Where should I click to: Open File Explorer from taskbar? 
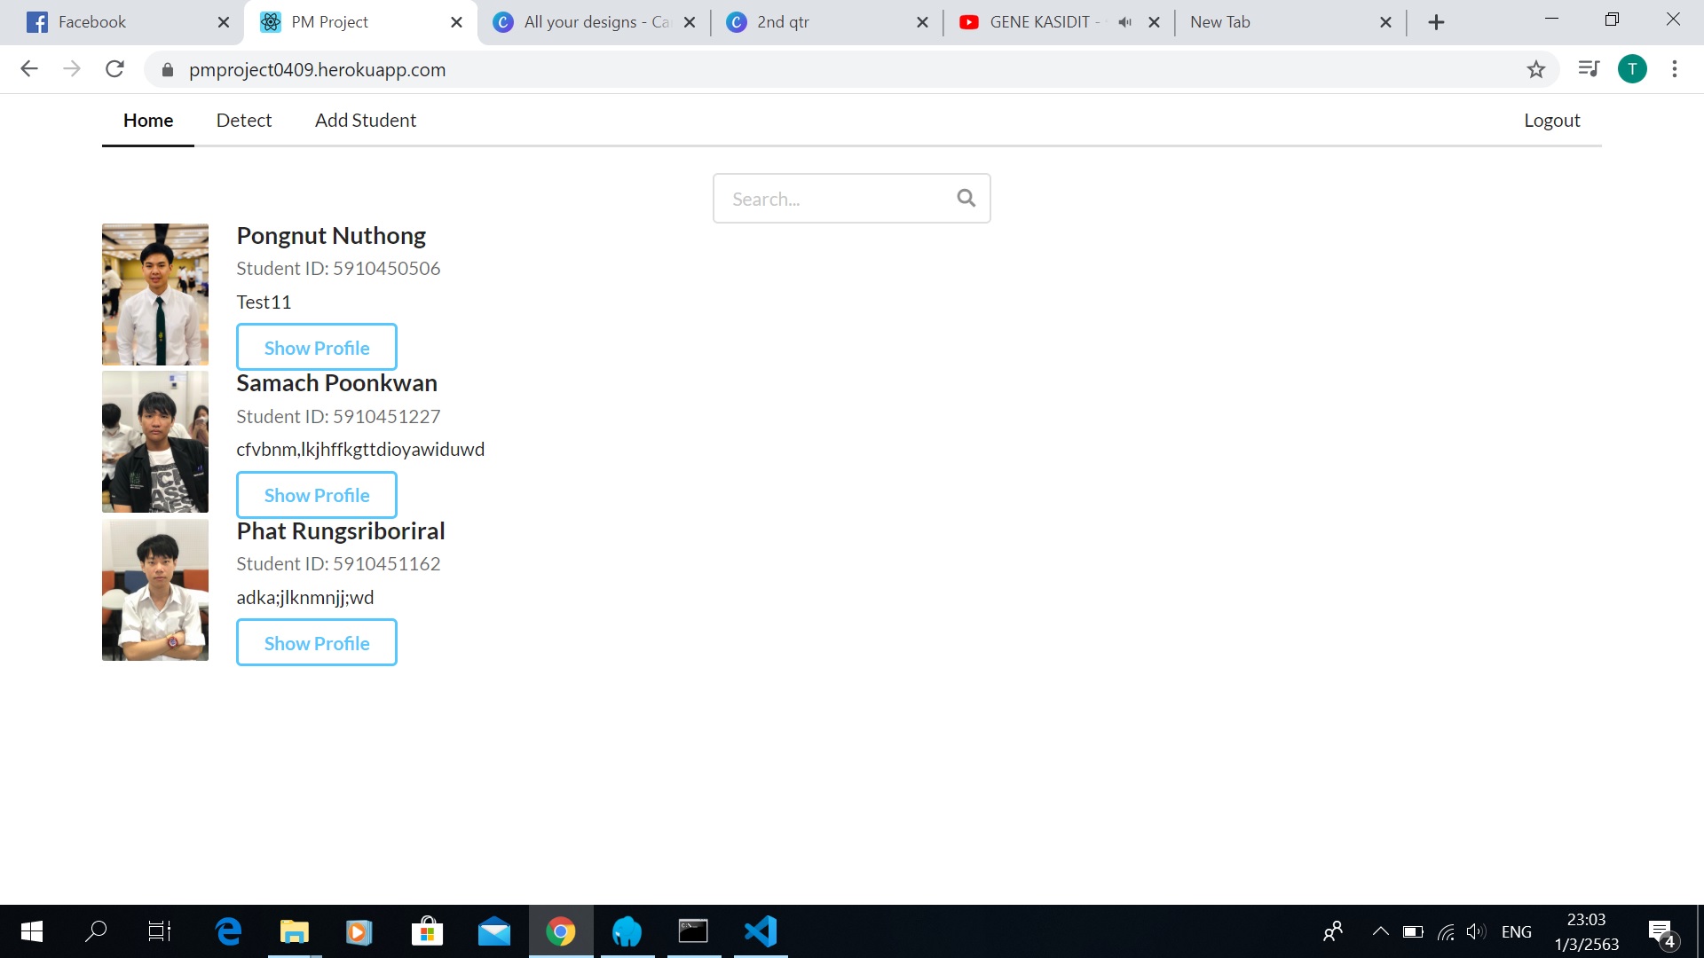point(295,931)
